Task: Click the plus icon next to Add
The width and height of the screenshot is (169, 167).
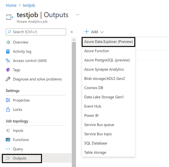Action: point(86,32)
